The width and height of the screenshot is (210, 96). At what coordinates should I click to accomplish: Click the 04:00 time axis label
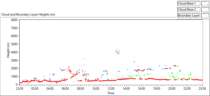[x=50, y=89]
